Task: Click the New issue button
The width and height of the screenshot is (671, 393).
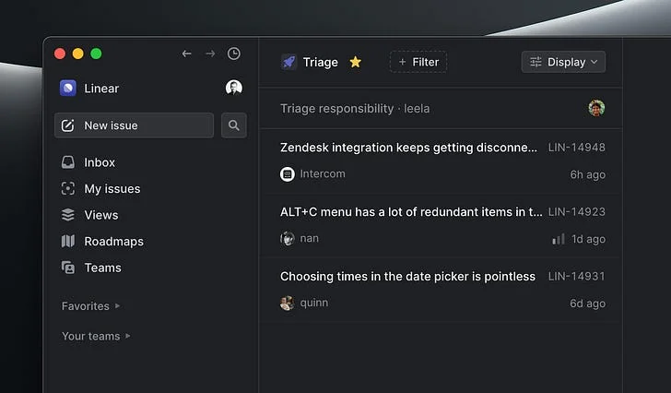Action: click(x=134, y=125)
